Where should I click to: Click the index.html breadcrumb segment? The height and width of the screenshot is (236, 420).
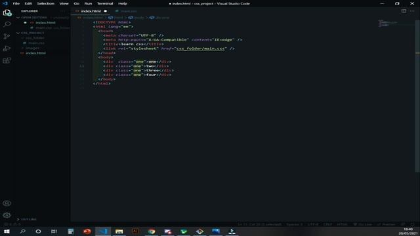(x=91, y=18)
